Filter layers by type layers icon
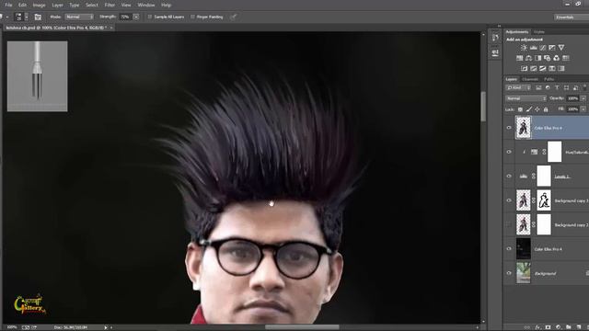The image size is (589, 331). (x=557, y=88)
